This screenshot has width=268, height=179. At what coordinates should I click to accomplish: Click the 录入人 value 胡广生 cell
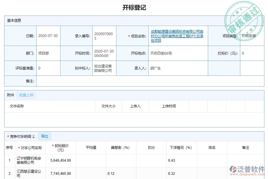155,68
